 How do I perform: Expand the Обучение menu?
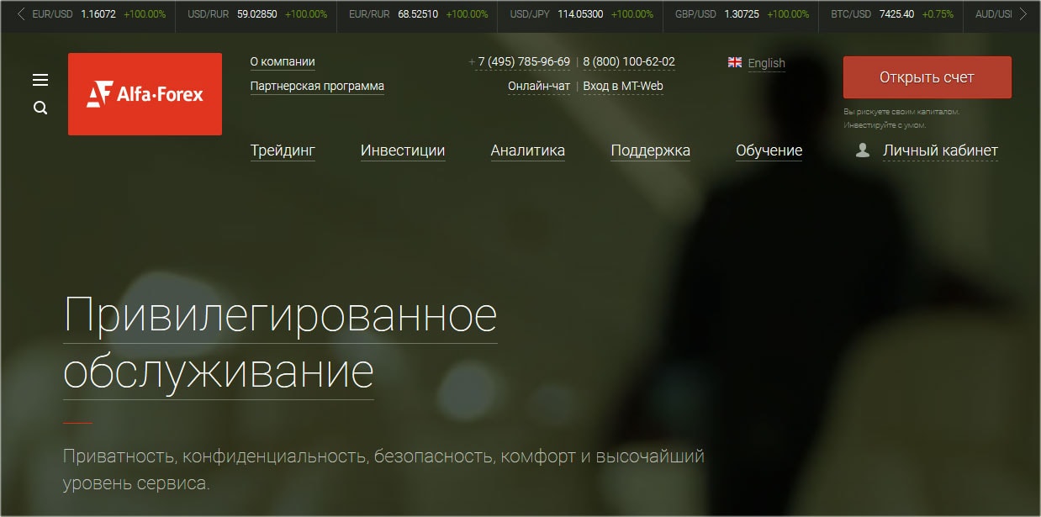coord(769,150)
